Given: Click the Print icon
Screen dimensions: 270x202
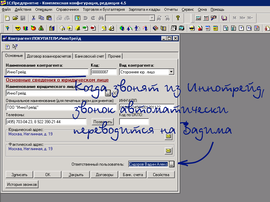Looking at the screenshot, I should click(59, 18).
